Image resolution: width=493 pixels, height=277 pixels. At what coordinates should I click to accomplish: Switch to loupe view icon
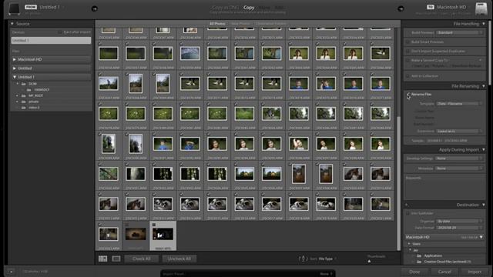116,259
